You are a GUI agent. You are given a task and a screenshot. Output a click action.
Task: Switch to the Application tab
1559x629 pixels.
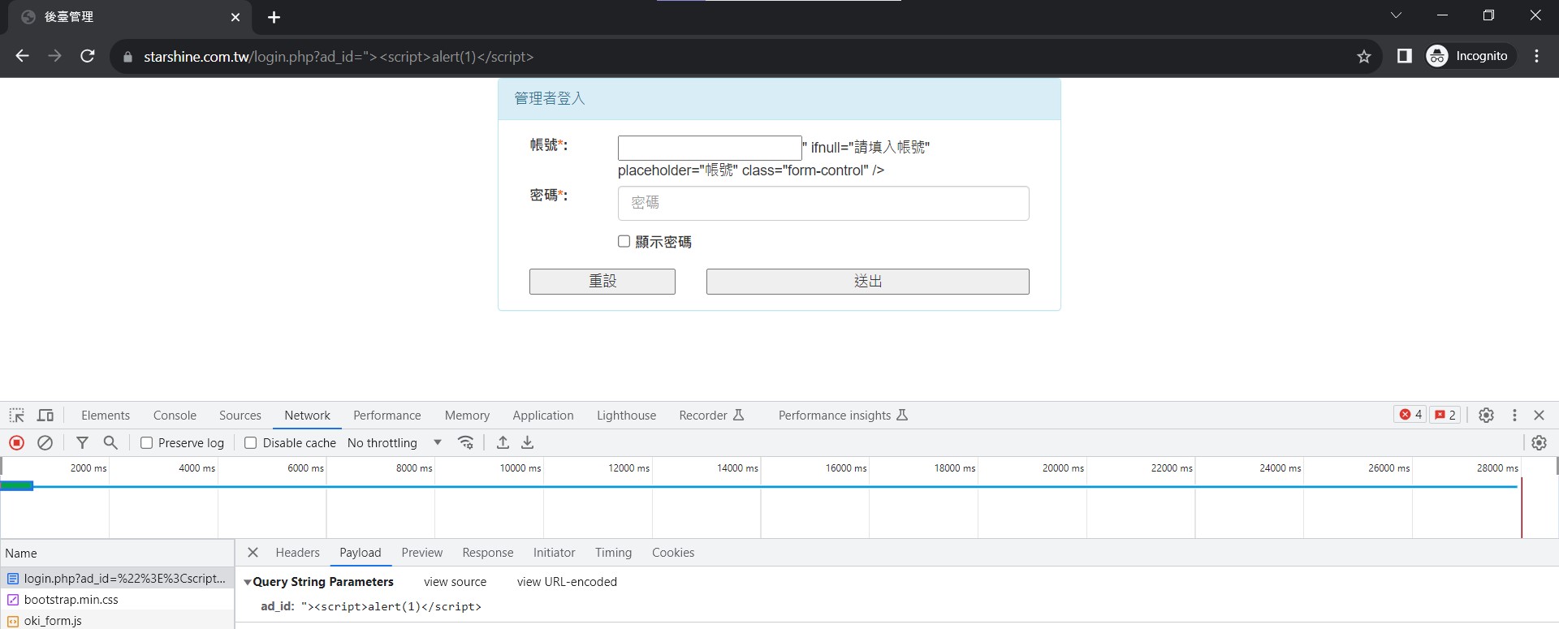pos(543,416)
